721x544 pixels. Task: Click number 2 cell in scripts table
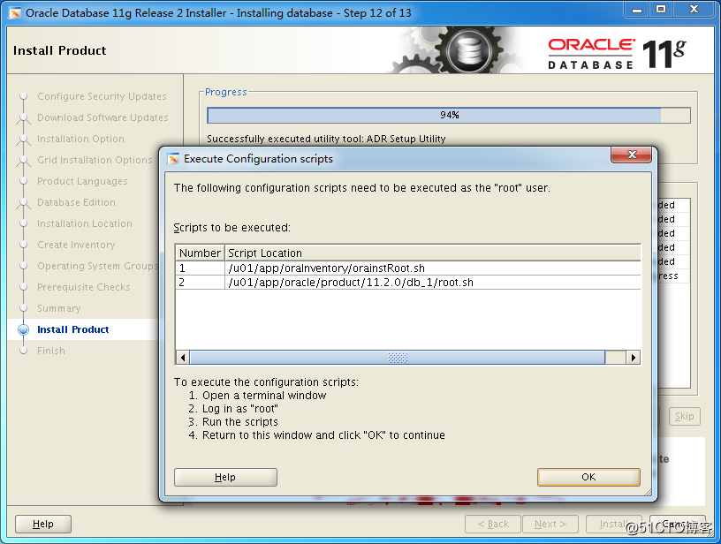point(200,282)
